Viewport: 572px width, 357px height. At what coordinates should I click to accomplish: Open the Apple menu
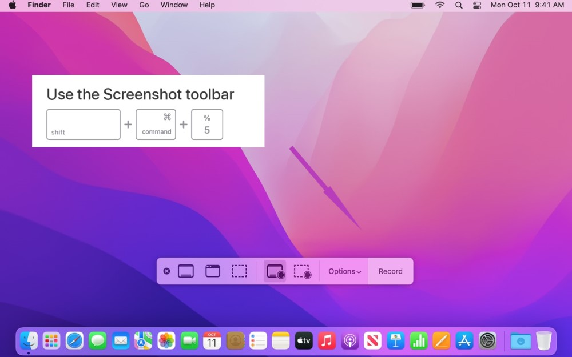pyautogui.click(x=13, y=5)
